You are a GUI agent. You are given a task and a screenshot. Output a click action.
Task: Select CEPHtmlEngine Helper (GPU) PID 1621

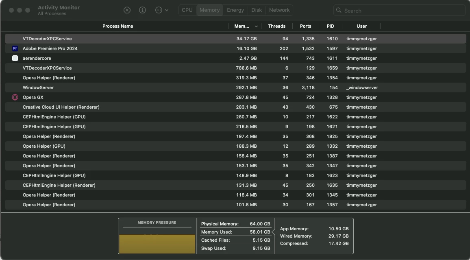tap(235, 127)
